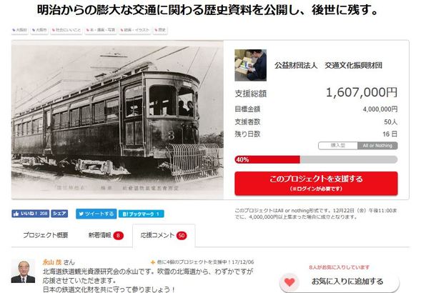Click the red このプロジェクトを支援する button

[x=316, y=183]
